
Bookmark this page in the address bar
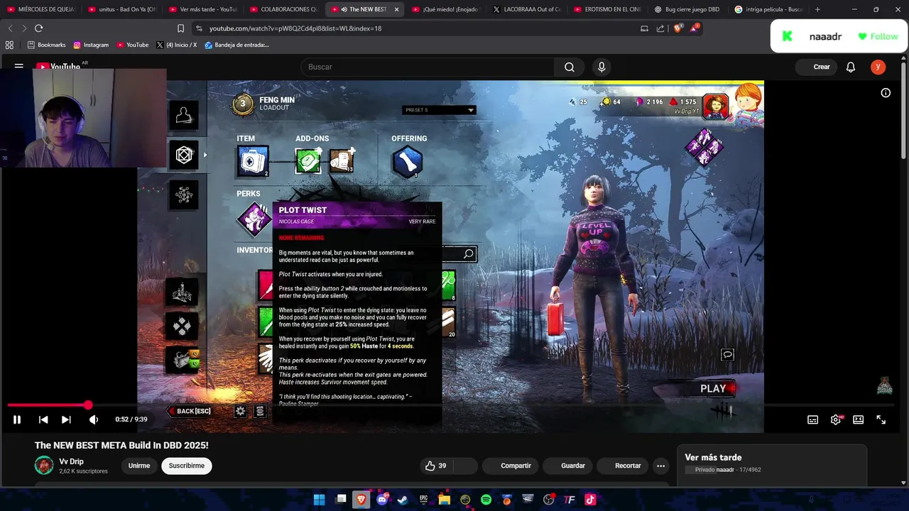pos(180,28)
